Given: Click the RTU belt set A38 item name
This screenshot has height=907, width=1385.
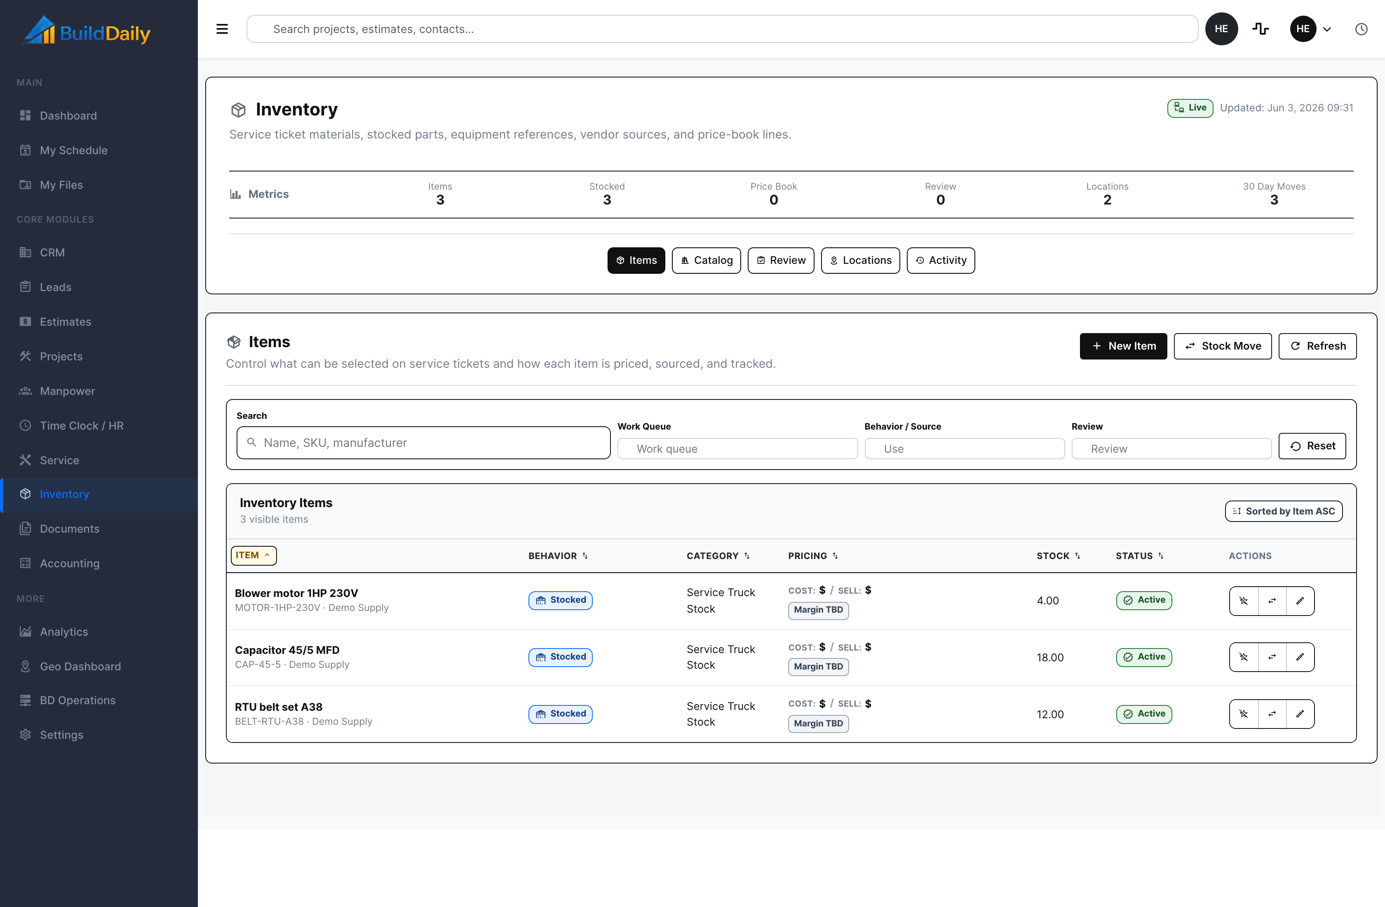Looking at the screenshot, I should (x=278, y=707).
